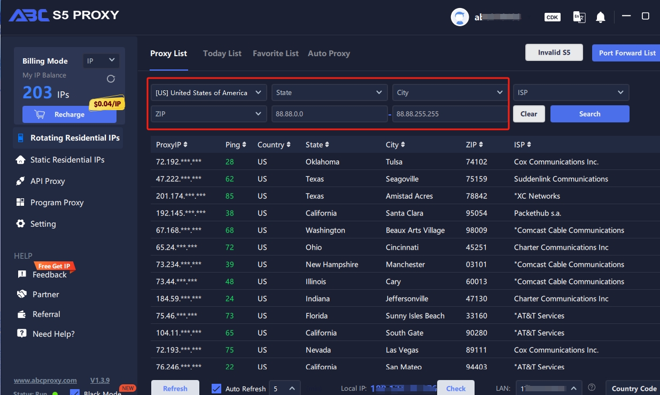Click the API Proxy plug icon
The height and width of the screenshot is (395, 660).
pyautogui.click(x=20, y=181)
